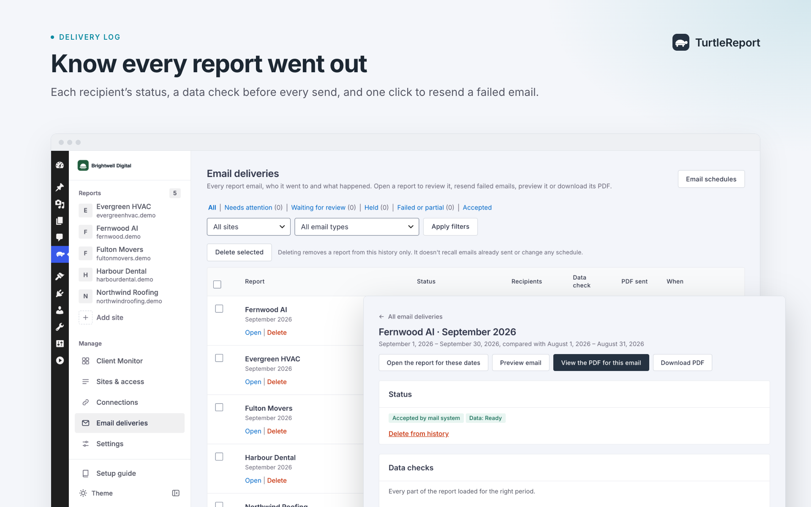Open Client Monitor in Manage menu
This screenshot has width=811, height=507.
tap(130, 361)
